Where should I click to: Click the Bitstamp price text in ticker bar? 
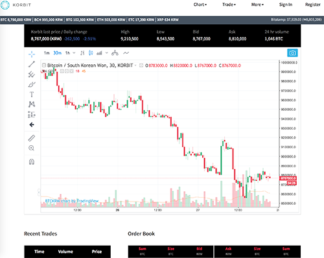tap(296, 19)
